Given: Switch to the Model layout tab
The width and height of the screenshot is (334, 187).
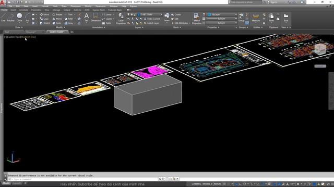Looking at the screenshot, I should click(6, 183).
